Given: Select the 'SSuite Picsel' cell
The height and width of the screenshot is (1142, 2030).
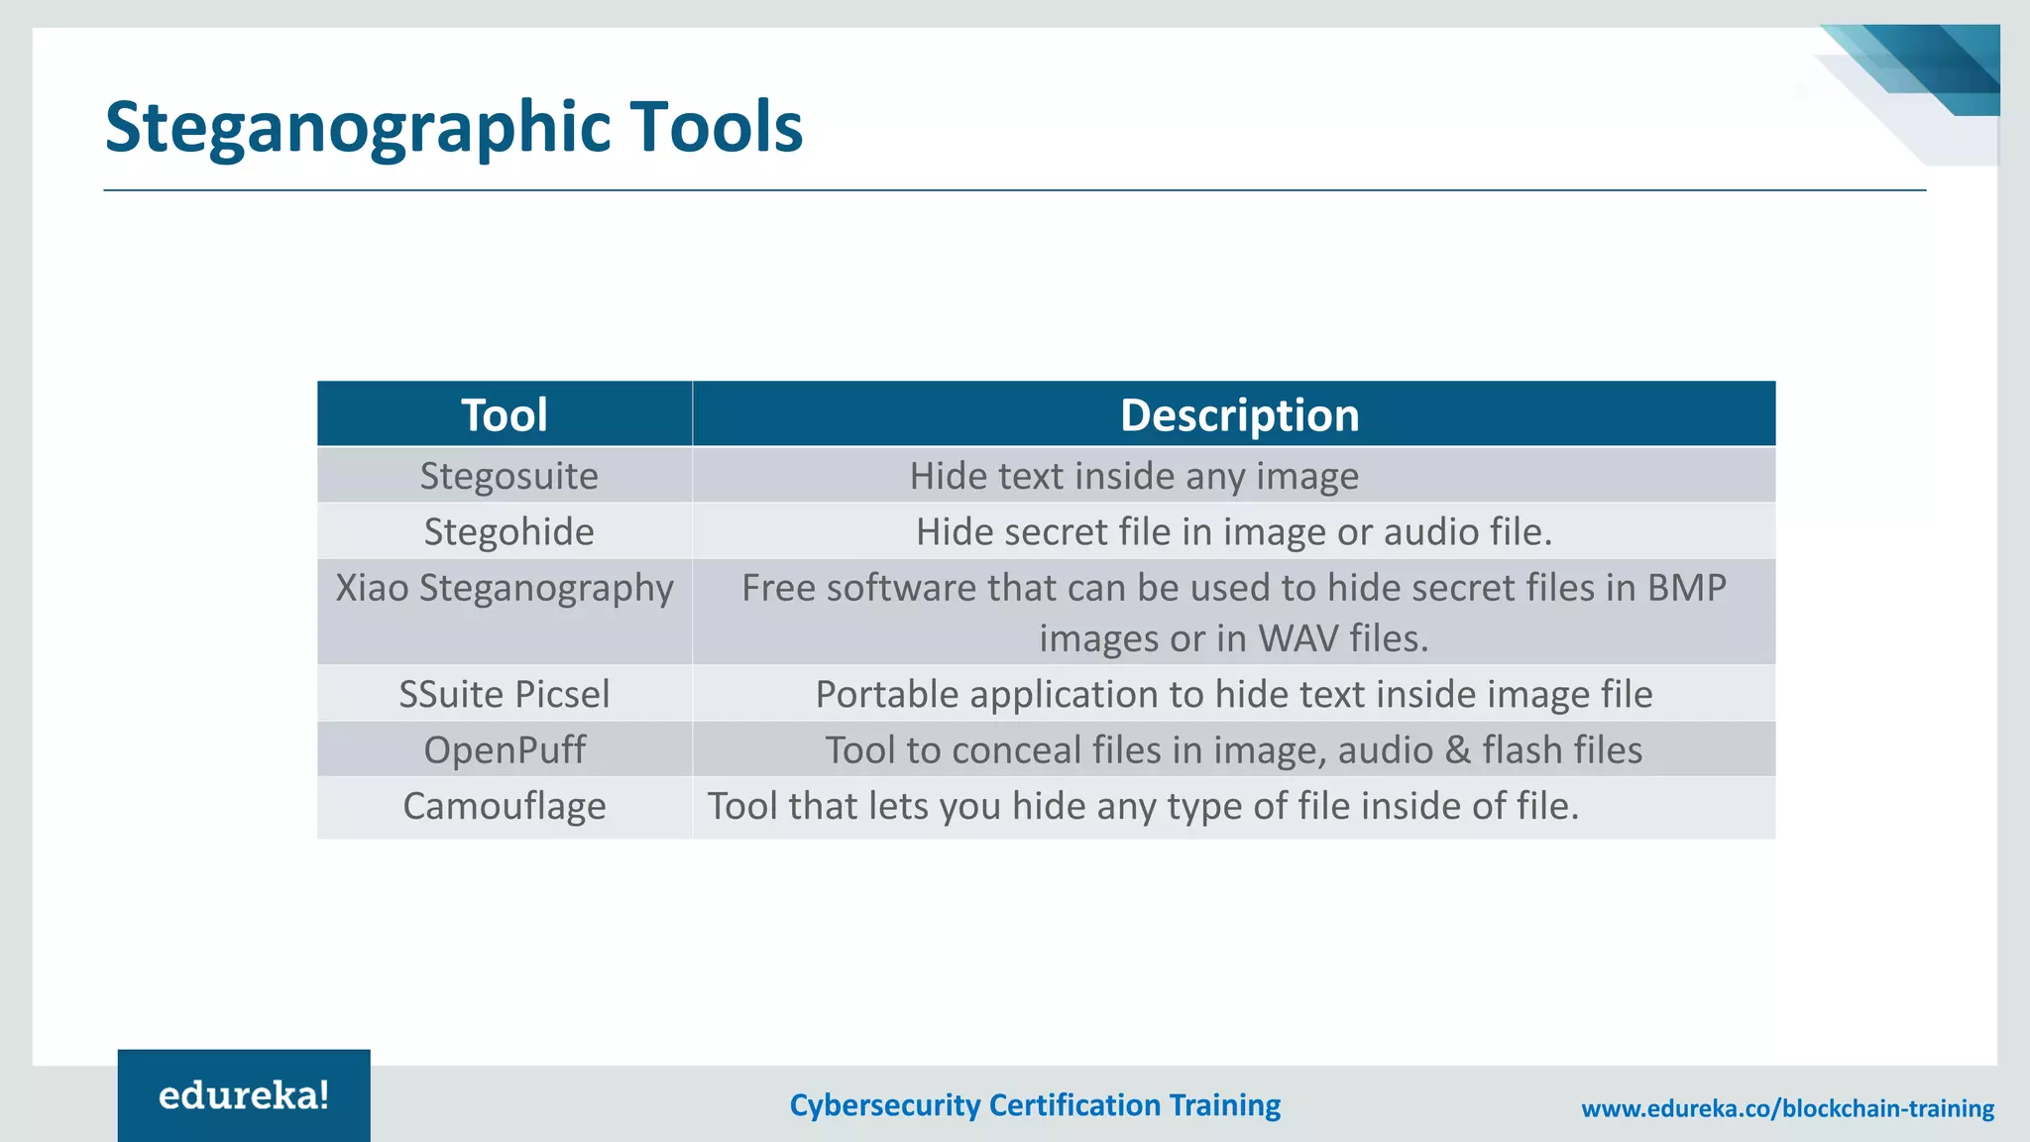Looking at the screenshot, I should 505,694.
